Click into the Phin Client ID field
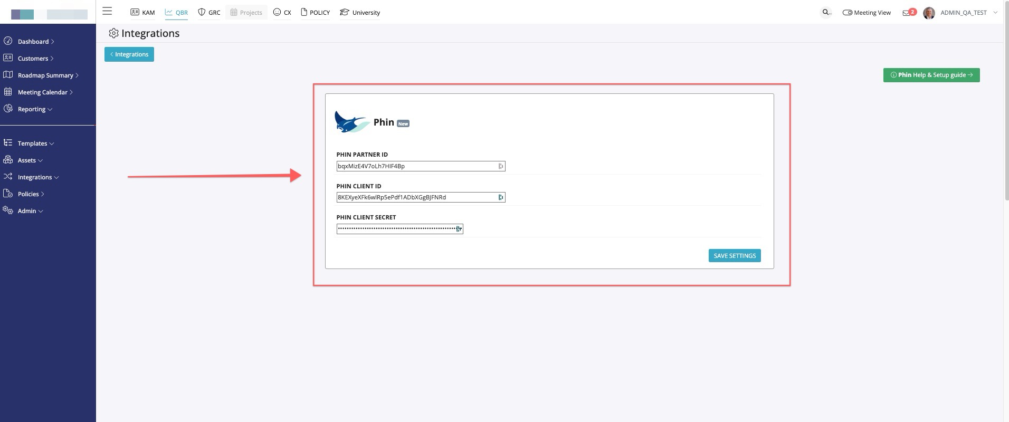 coord(421,197)
